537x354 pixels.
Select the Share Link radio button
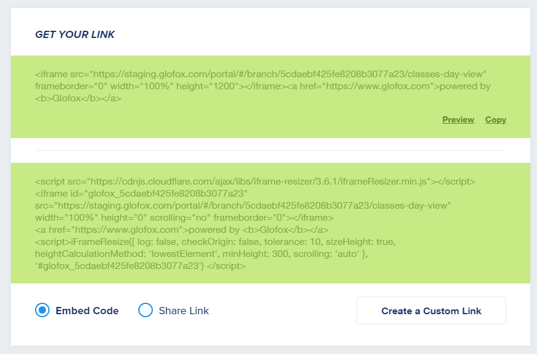tap(146, 310)
